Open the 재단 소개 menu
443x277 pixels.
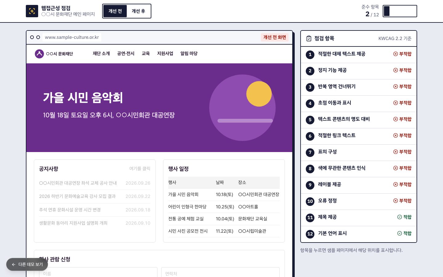click(101, 54)
